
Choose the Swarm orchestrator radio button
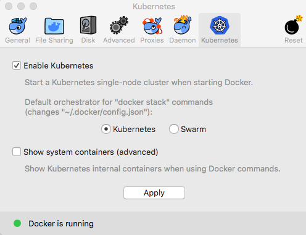click(x=174, y=129)
